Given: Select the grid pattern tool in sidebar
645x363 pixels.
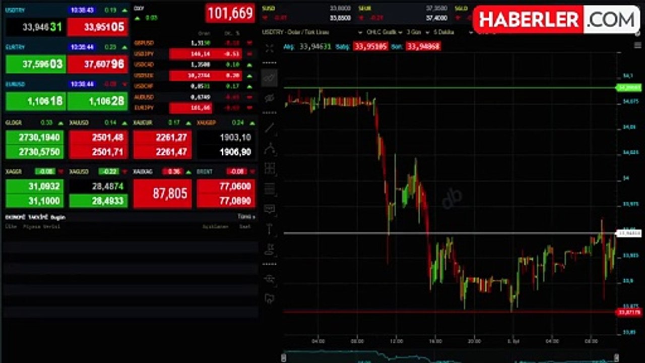Looking at the screenshot, I should (270, 168).
